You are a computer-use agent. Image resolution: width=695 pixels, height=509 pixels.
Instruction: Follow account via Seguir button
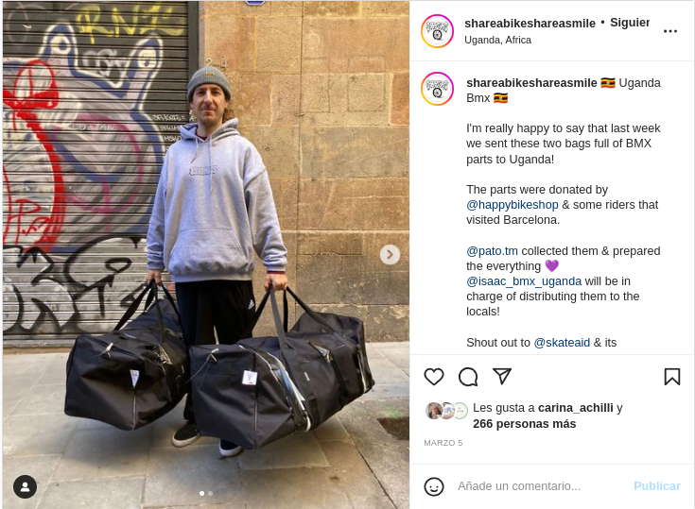pos(630,22)
